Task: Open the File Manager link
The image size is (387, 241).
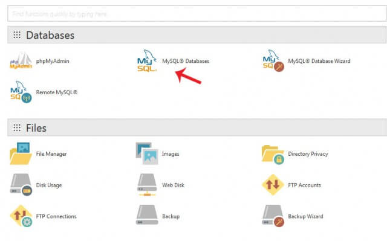Action: pos(51,154)
